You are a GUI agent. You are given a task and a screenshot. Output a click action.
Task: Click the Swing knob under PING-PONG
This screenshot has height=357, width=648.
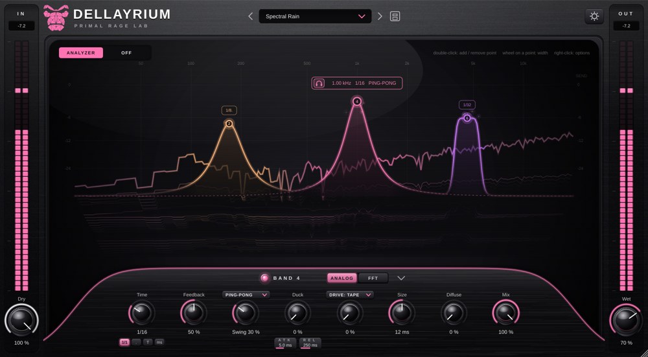(x=246, y=313)
